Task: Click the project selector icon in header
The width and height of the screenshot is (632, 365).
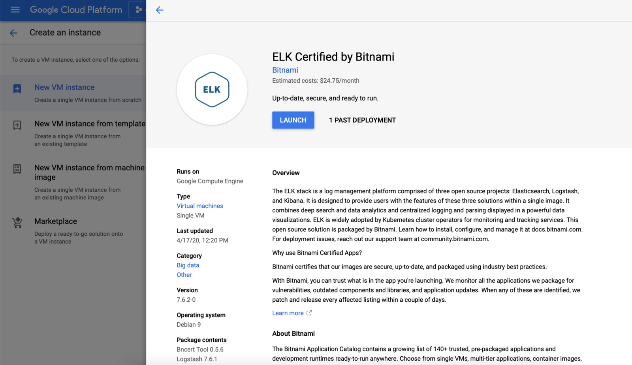Action: 138,10
